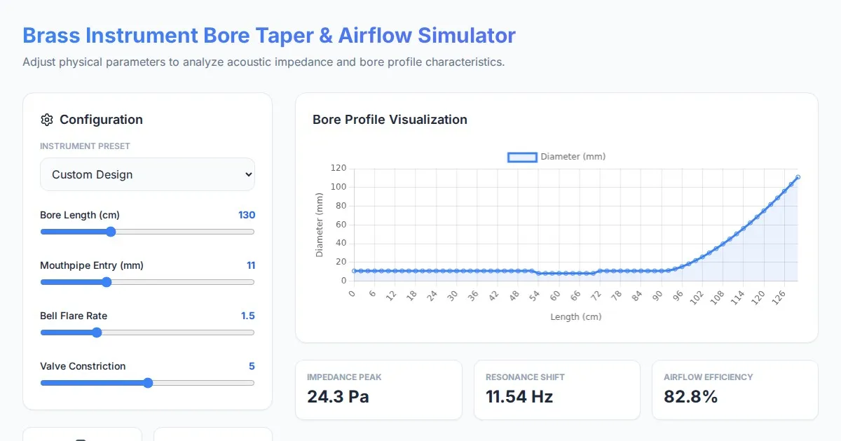
Task: Click the Bell Flare Rate value 1.5
Action: pos(248,316)
